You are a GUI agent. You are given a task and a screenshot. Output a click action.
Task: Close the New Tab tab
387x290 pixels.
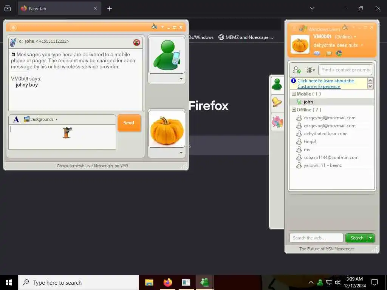[95, 9]
